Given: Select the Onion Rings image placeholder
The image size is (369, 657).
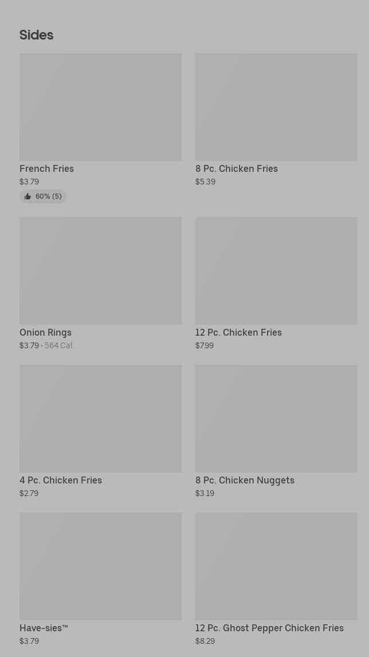Looking at the screenshot, I should pyautogui.click(x=100, y=270).
